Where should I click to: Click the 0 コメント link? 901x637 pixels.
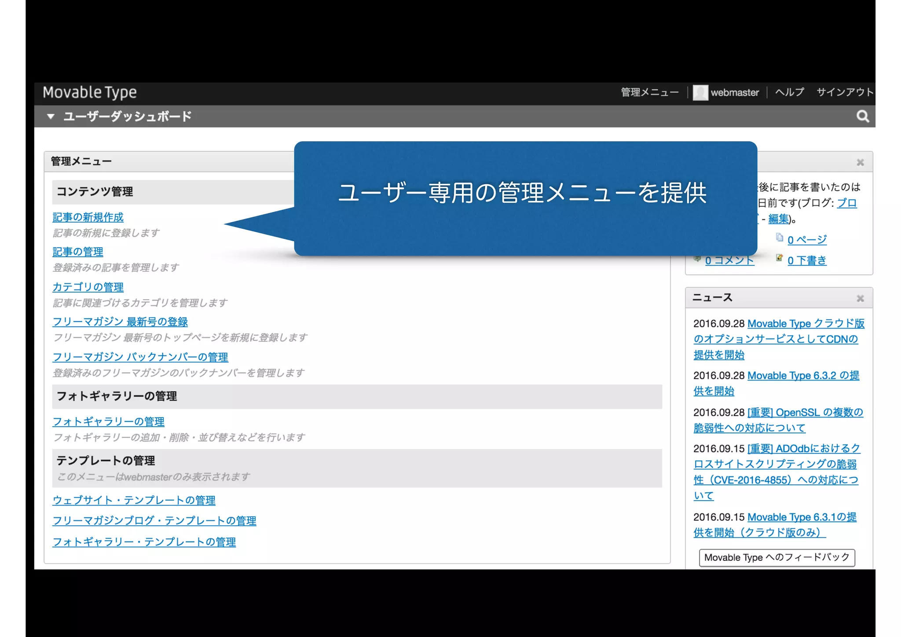click(x=729, y=261)
